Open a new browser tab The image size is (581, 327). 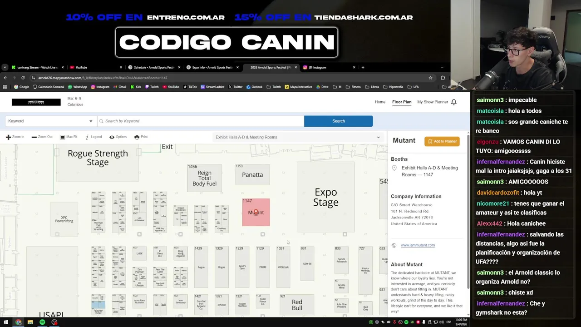pyautogui.click(x=363, y=67)
